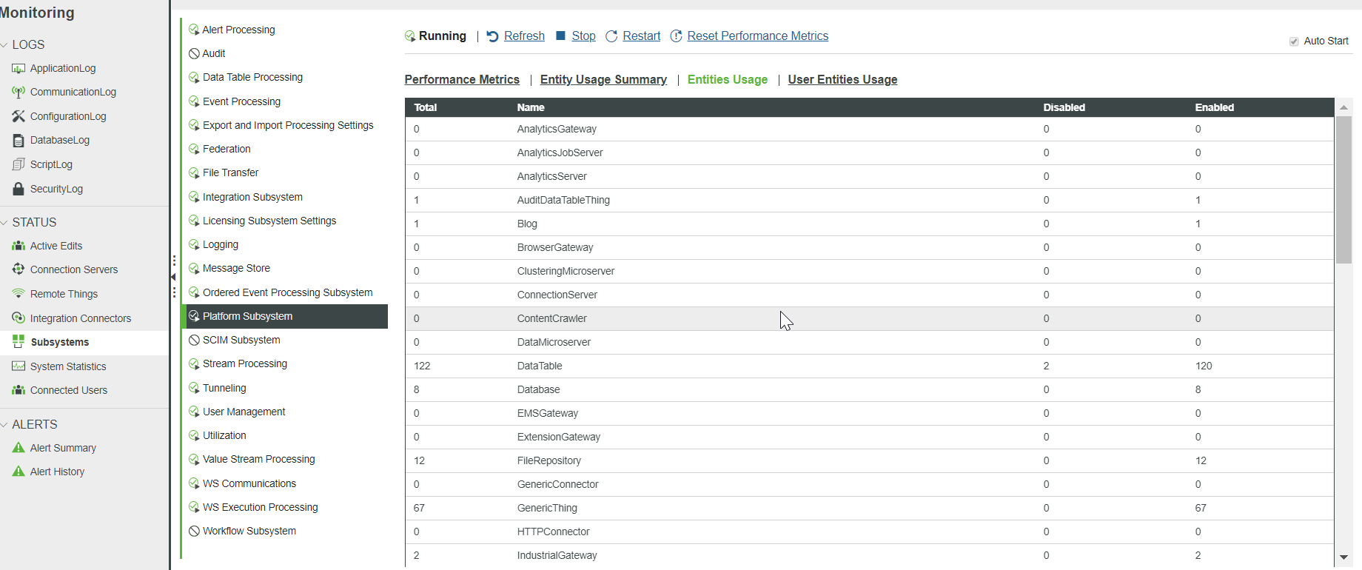Select Value Stream Processing subsystem

click(x=259, y=459)
